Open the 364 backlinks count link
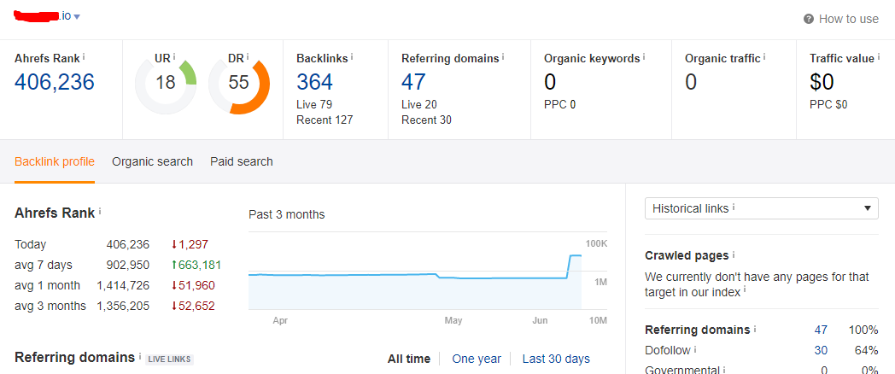 (314, 82)
